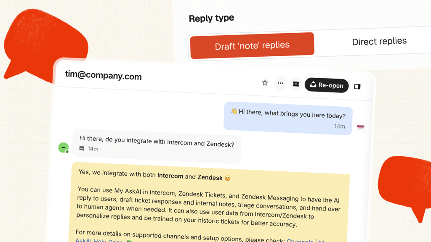Click the chat channel icon near 14m
431x242 pixels.
[82, 148]
